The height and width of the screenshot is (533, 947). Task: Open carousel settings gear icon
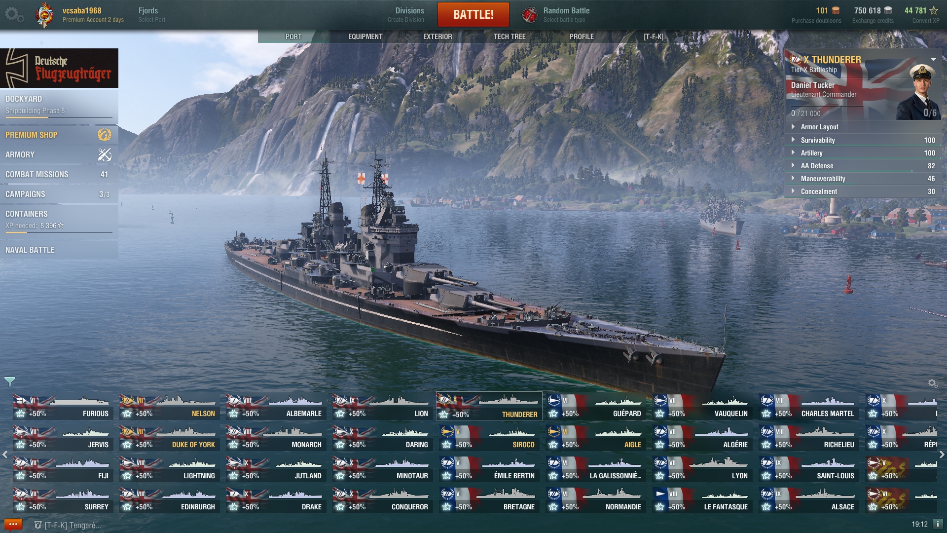tap(932, 383)
